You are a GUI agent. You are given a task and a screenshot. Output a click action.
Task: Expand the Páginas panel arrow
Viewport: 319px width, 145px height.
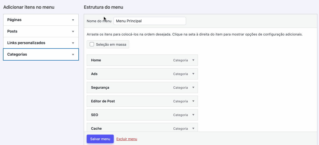click(73, 20)
